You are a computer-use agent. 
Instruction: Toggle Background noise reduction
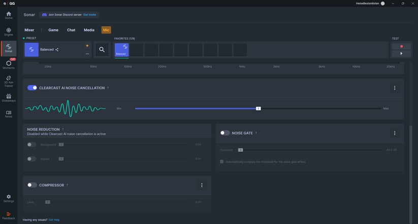click(31, 144)
